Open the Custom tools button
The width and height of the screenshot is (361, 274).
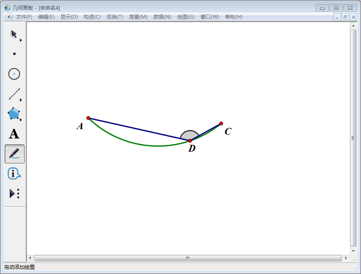coord(14,194)
